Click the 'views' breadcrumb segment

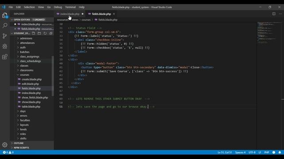coord(75,20)
